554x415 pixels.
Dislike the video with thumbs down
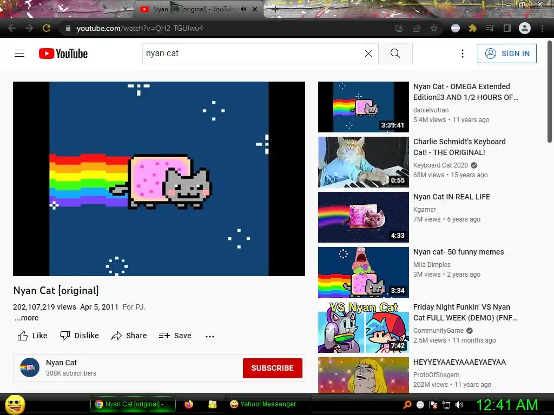79,336
